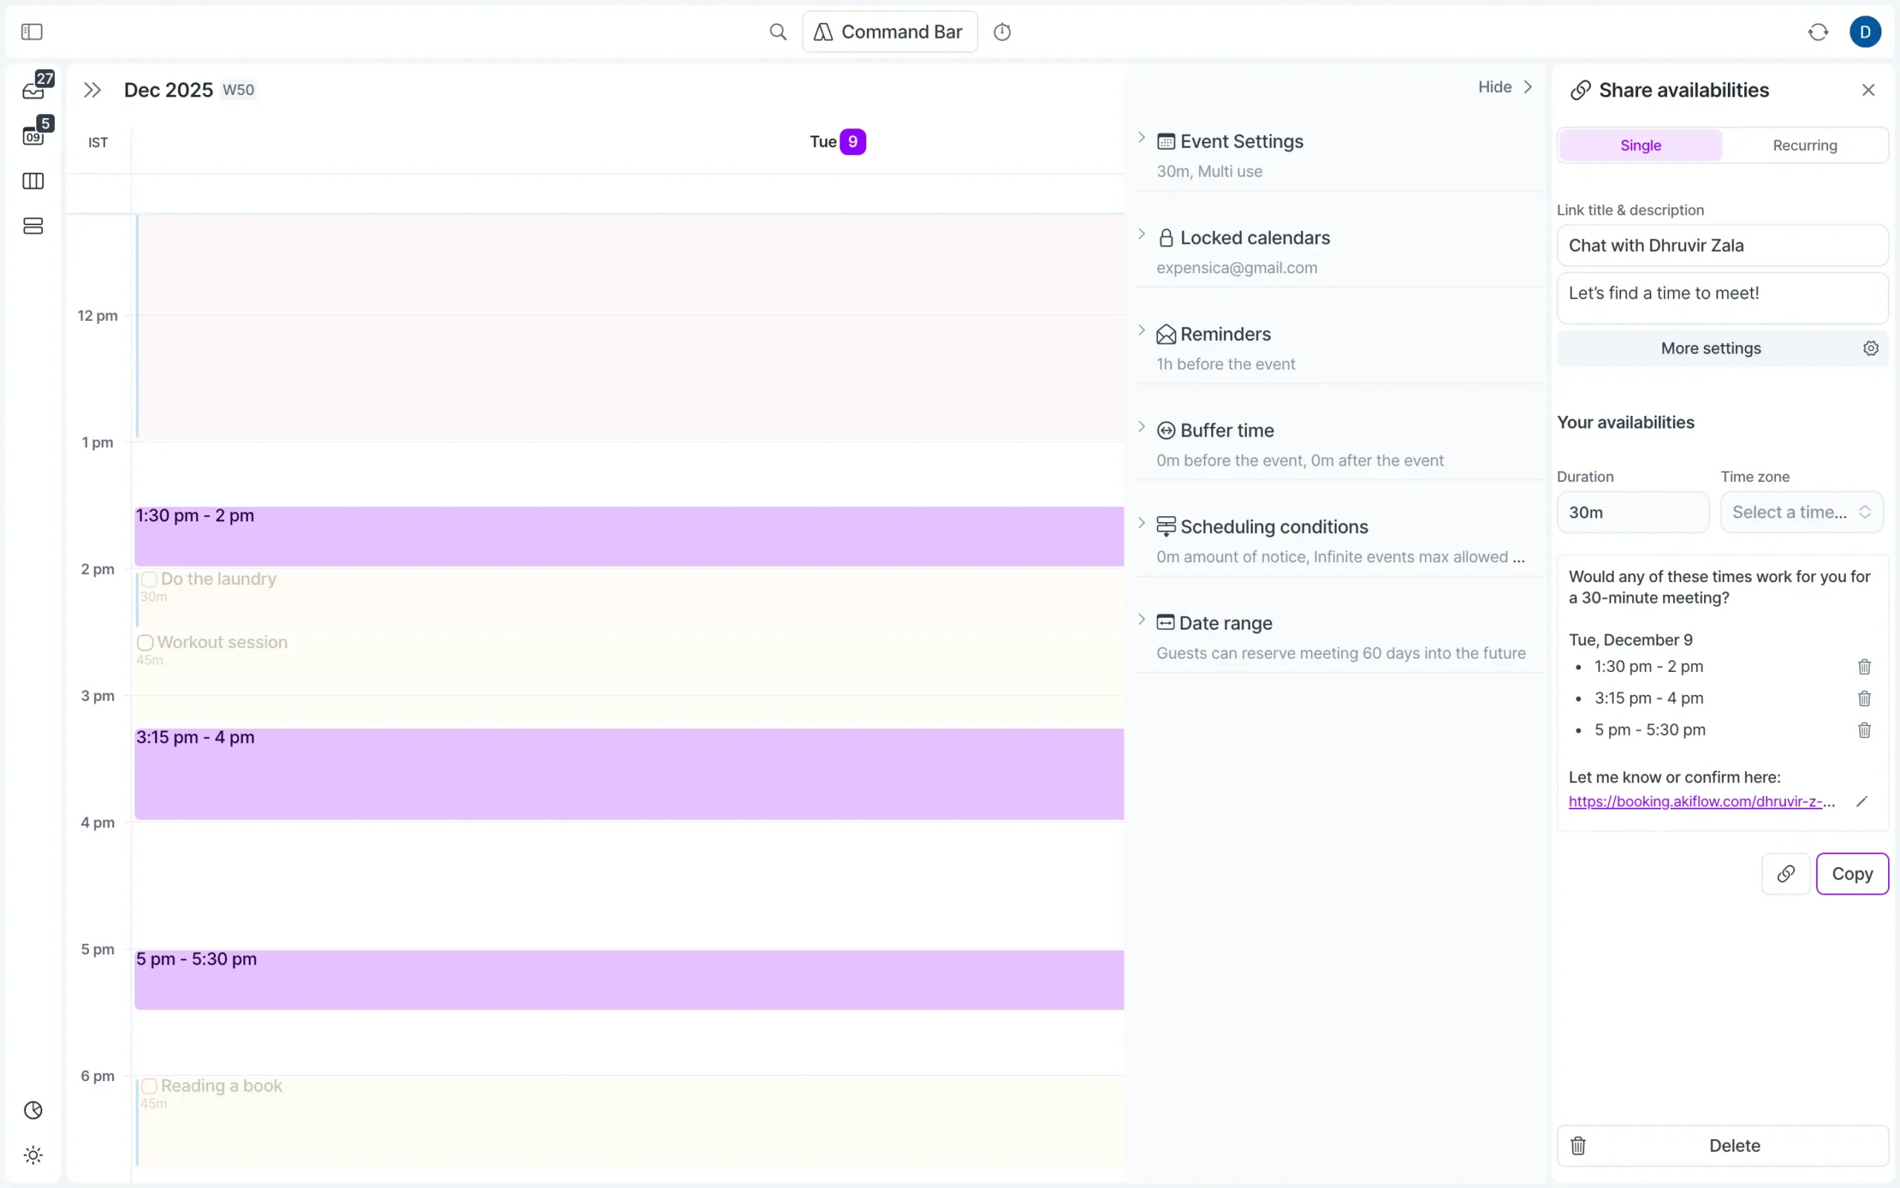
Task: Open the booking.akiflow.com link
Action: point(1696,800)
